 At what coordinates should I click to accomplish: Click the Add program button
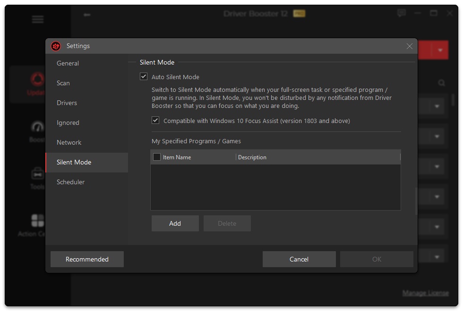click(175, 223)
